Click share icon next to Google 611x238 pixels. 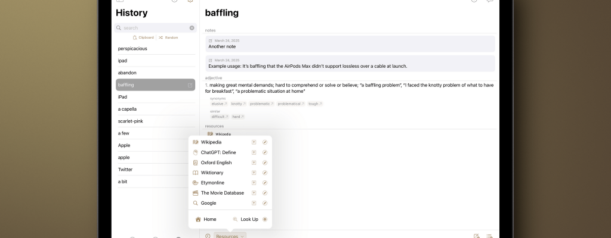pos(254,203)
